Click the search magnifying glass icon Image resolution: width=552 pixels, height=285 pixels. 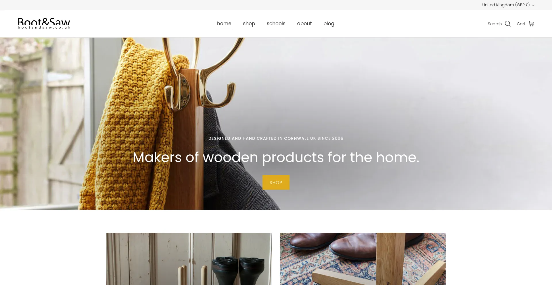508,24
